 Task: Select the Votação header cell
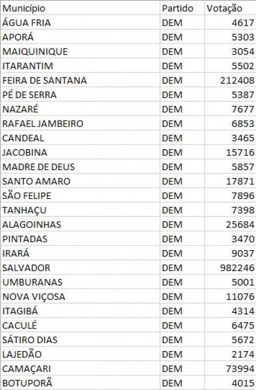click(230, 8)
